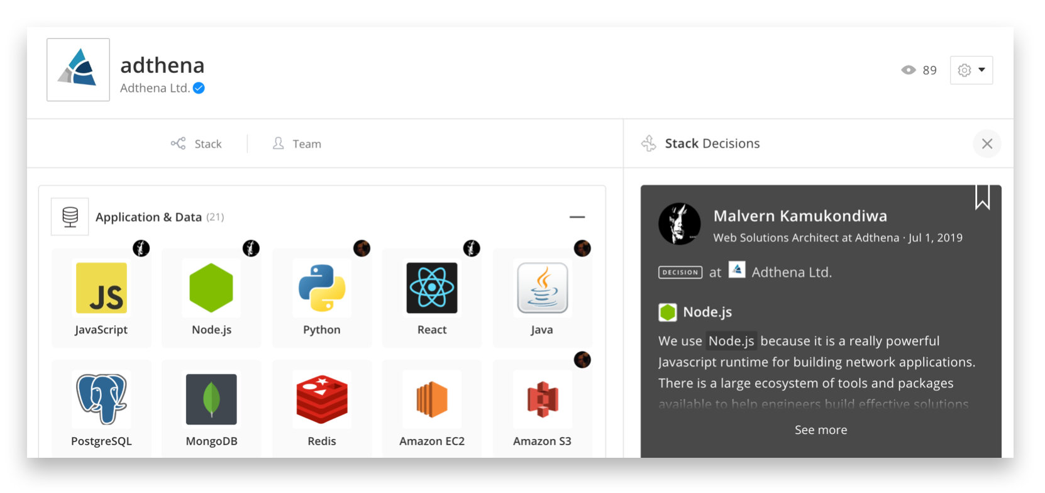Open the Malvern Kamukondiwa name link
This screenshot has height=493, width=1045.
point(800,216)
